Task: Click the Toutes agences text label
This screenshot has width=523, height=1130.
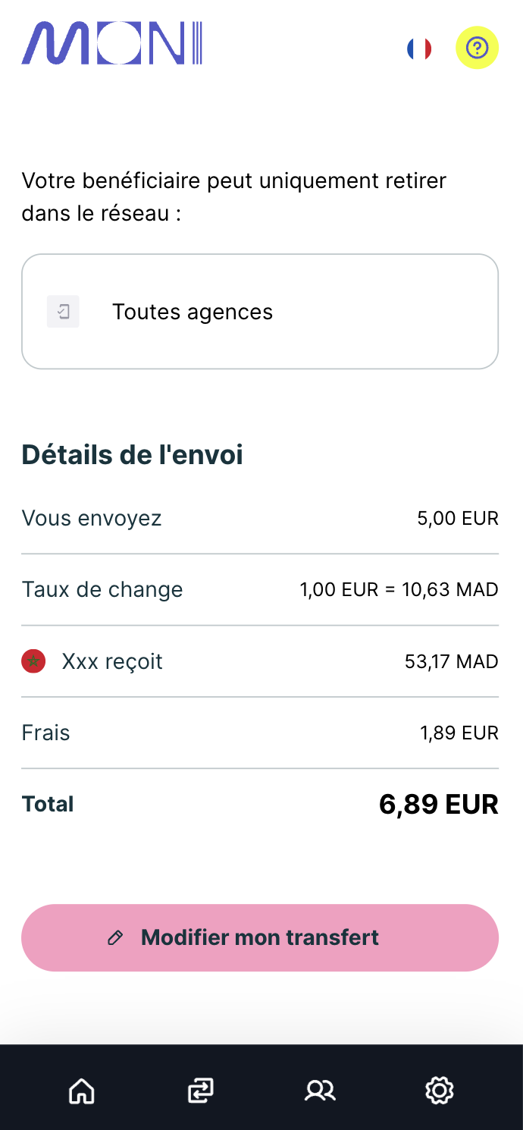Action: (193, 312)
